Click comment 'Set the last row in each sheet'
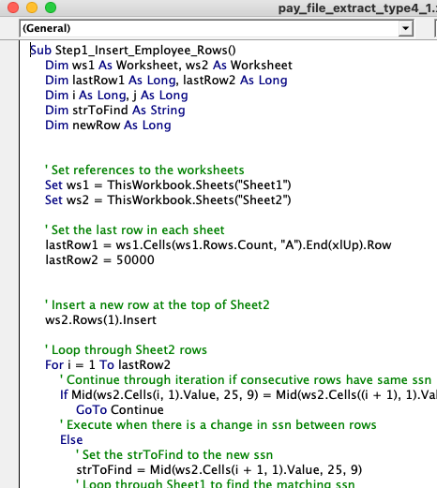 [x=135, y=230]
